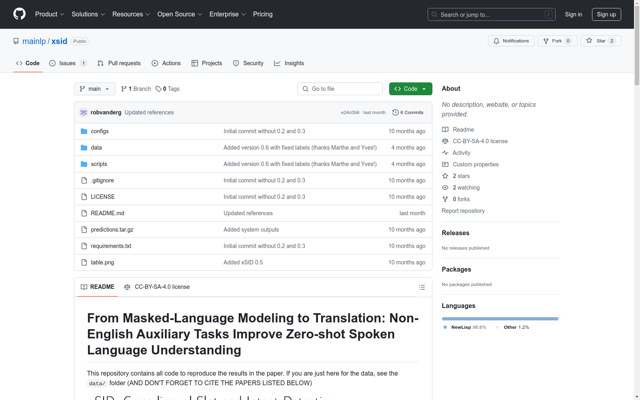The image size is (640, 400).
Task: Switch to the Actions tab
Action: click(166, 63)
